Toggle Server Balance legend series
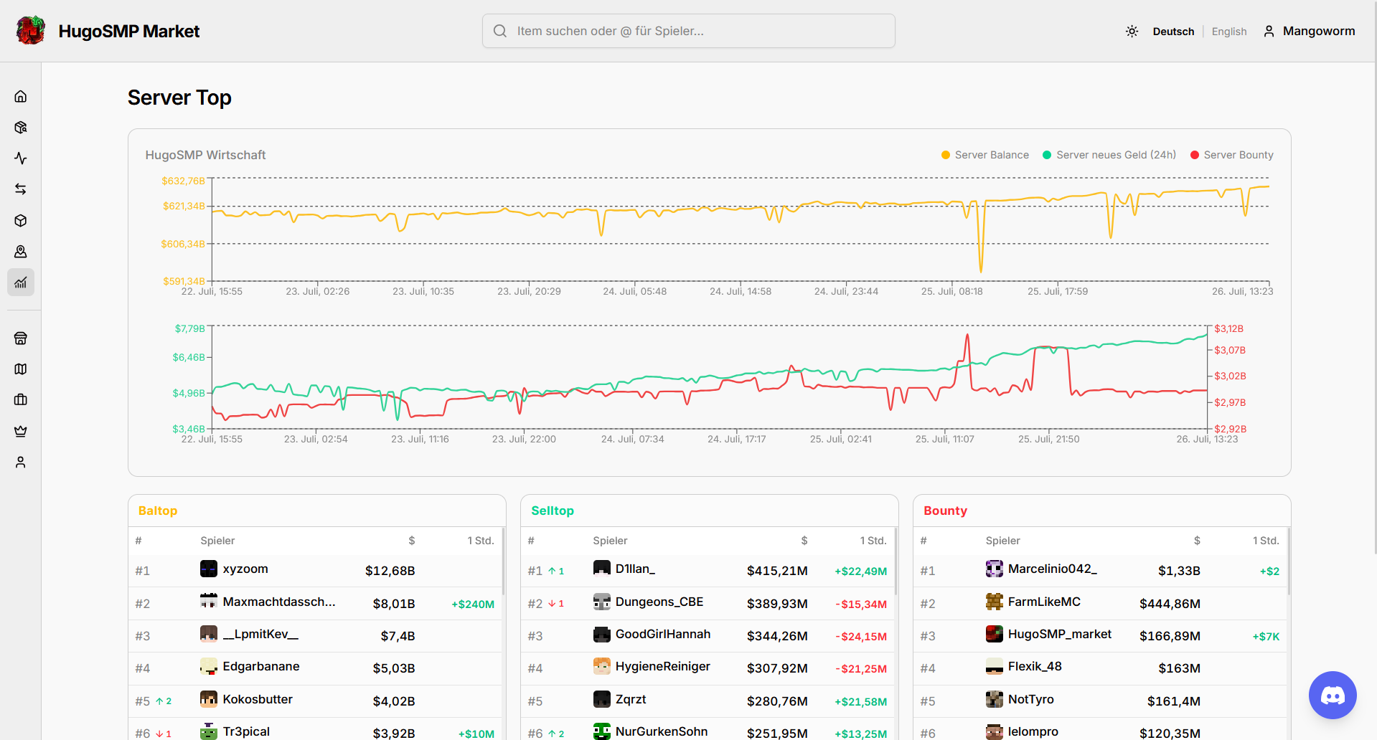The width and height of the screenshot is (1377, 740). 984,155
